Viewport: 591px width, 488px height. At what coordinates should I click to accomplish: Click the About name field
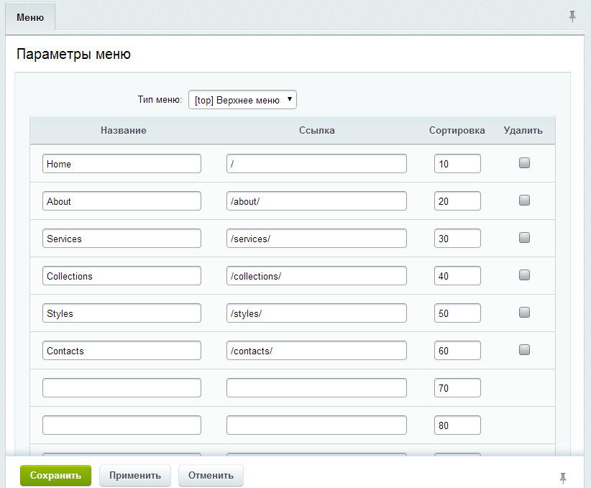click(122, 201)
